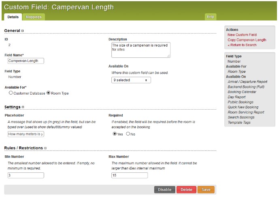Click the New Custom Field link
The width and height of the screenshot is (279, 199).
pos(242,35)
